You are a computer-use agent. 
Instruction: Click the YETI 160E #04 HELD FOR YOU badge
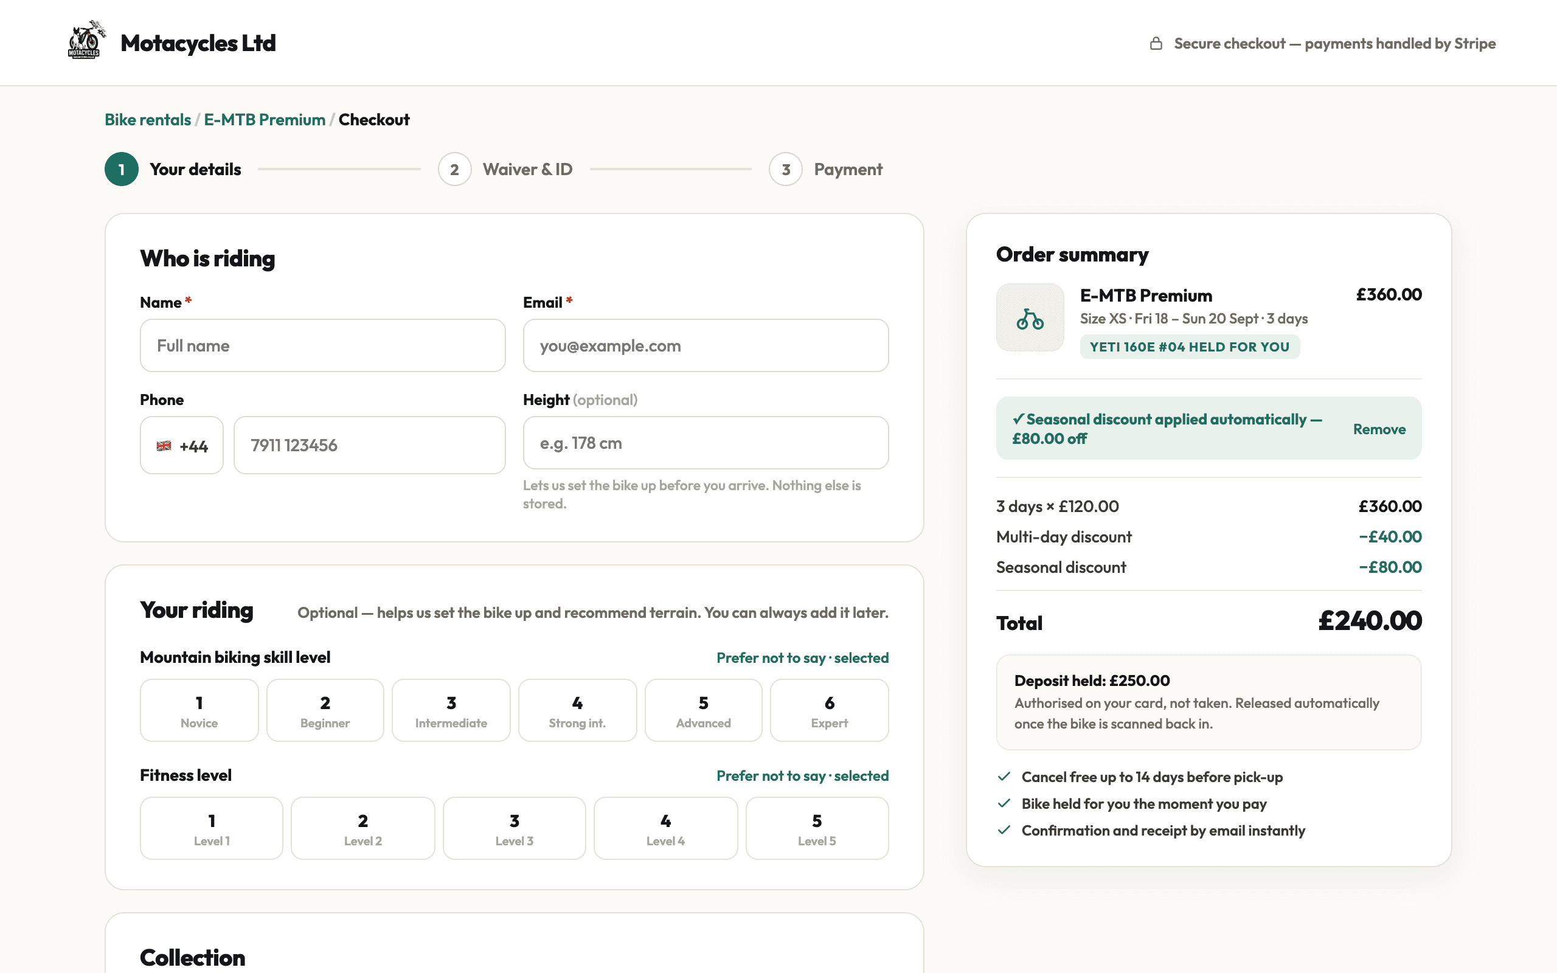click(x=1190, y=347)
